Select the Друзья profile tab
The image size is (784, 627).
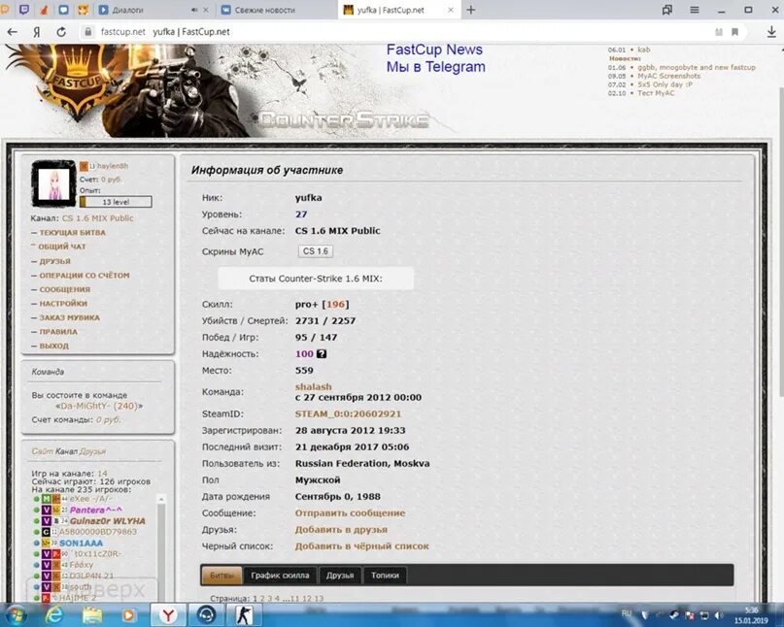point(340,576)
